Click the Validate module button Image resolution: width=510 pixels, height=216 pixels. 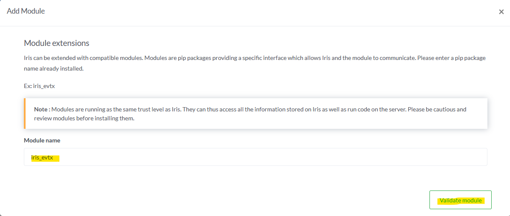460,200
